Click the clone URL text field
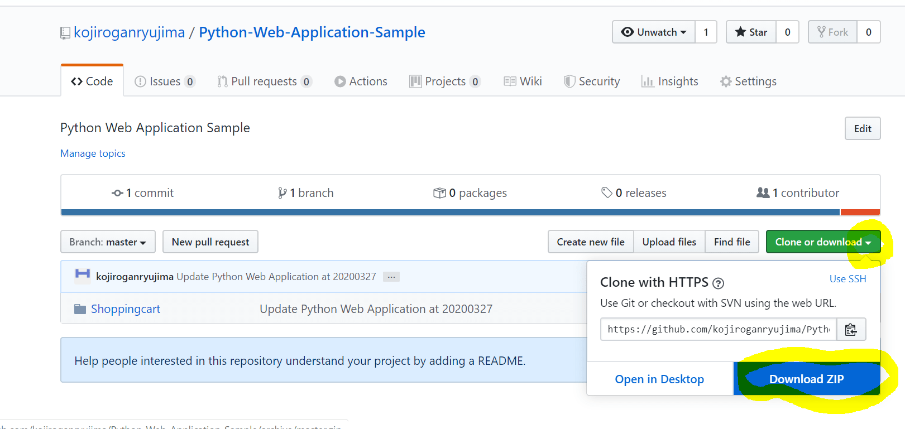Viewport: 905px width, 429px height. tap(719, 330)
